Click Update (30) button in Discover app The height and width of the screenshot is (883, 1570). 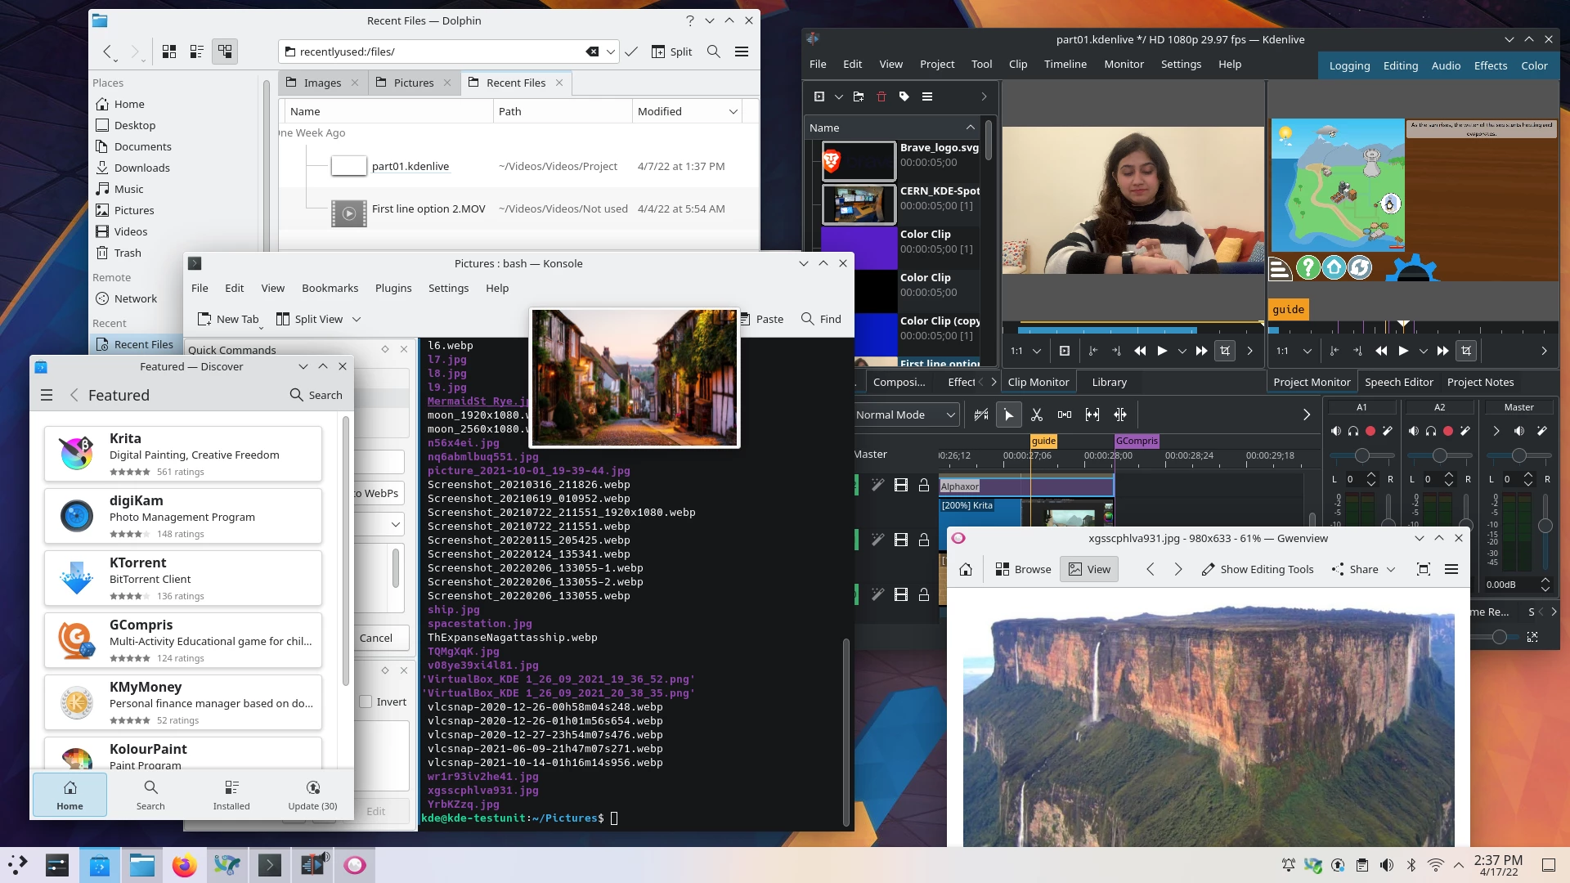312,795
